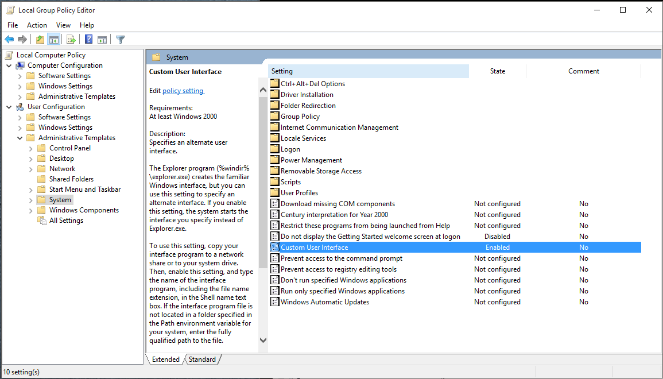Collapse User Configuration Administrative Templates node
The width and height of the screenshot is (663, 379).
pos(20,138)
